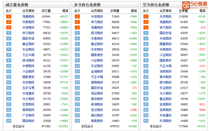Click 宏源期货 member name
The image size is (209, 131).
coord(28,104)
